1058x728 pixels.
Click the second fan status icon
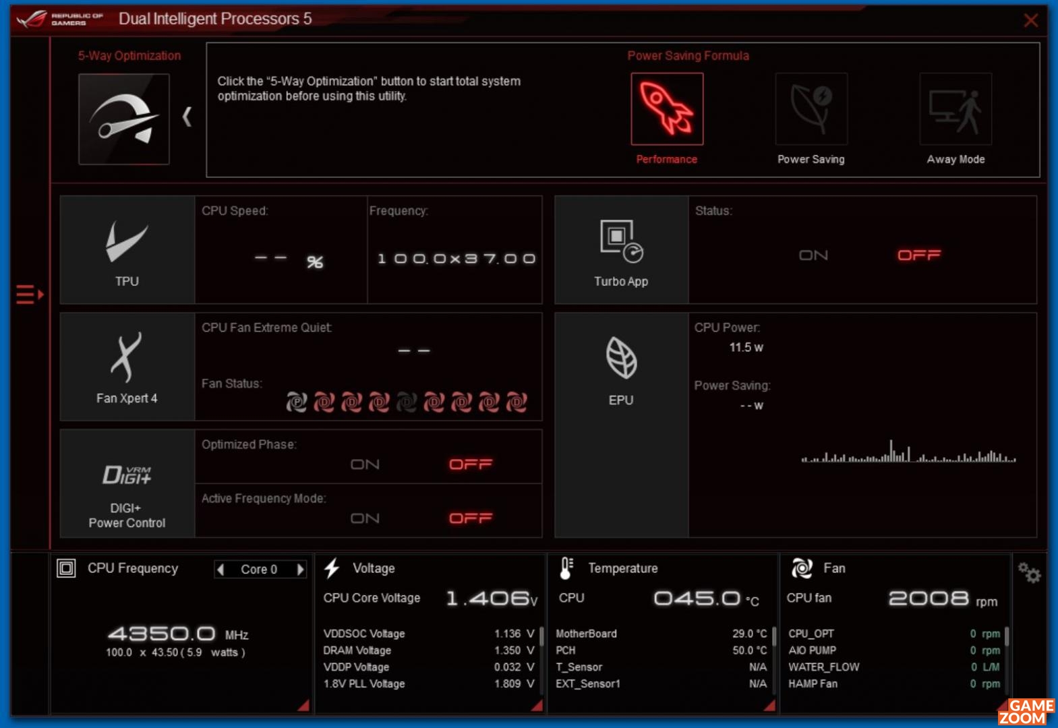click(x=324, y=402)
